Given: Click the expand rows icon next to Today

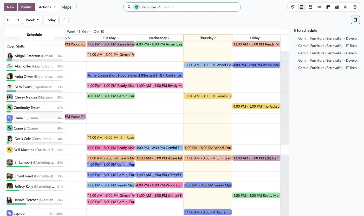Looking at the screenshot, I should point(64,20).
